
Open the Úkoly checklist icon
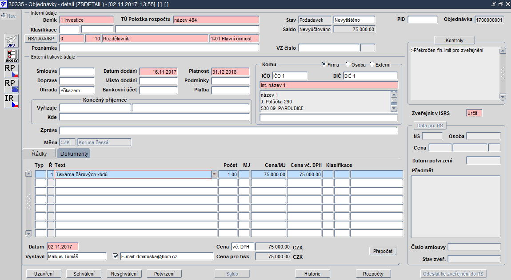(x=12, y=55)
